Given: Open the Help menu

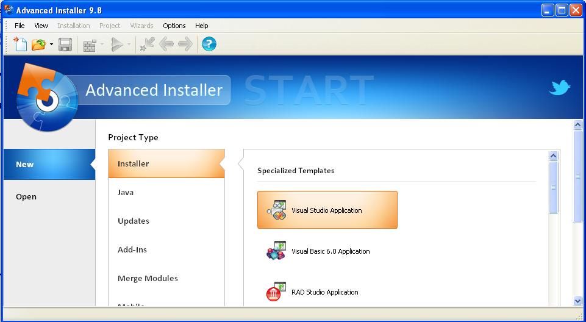Looking at the screenshot, I should pos(201,26).
